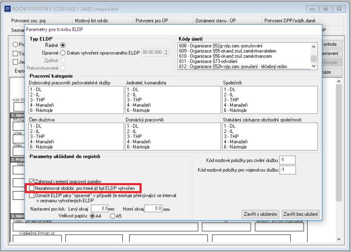Viewport: 351px width, 252px height.
Task: Click the Kód mzdové položky pro civilní službu field
Action: [x=287, y=160]
